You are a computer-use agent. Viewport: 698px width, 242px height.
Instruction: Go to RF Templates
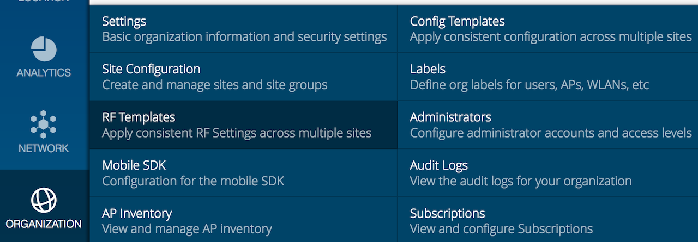point(139,117)
